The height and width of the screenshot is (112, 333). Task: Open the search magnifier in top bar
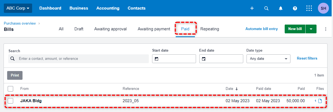(x=266, y=8)
